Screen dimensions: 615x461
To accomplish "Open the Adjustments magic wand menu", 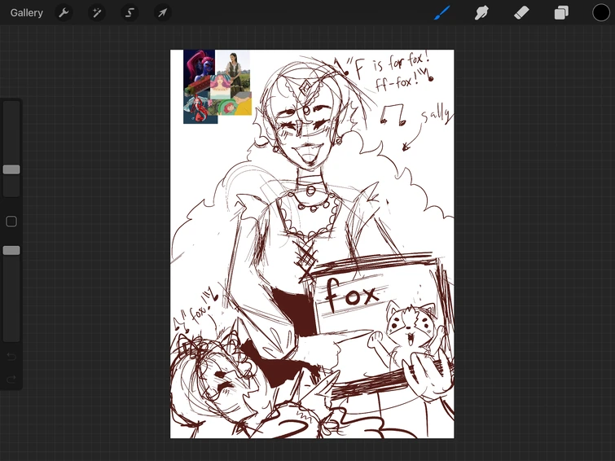I will pyautogui.click(x=96, y=13).
